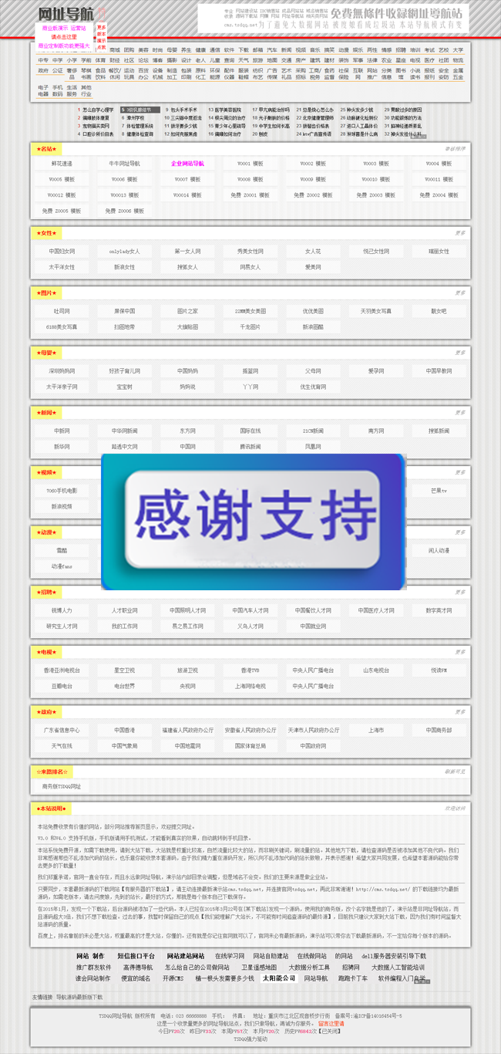
Task: Open 导航源码最新版下载 friendly link
Action: (x=80, y=997)
